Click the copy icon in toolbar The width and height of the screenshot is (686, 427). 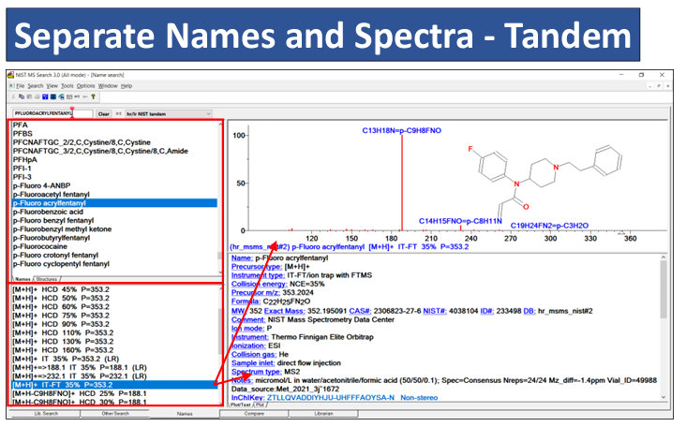[x=21, y=96]
